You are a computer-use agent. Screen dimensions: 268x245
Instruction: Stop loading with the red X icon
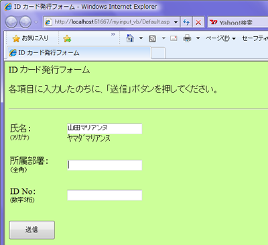coord(198,22)
